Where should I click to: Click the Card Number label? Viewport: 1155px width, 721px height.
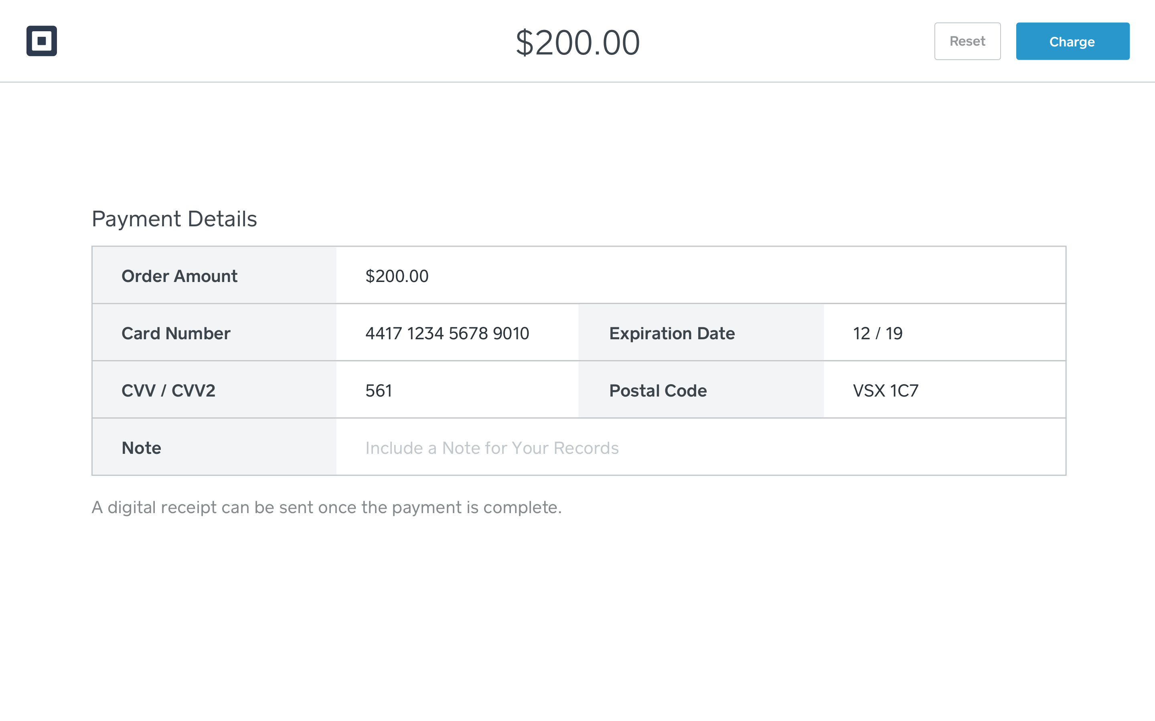tap(176, 333)
